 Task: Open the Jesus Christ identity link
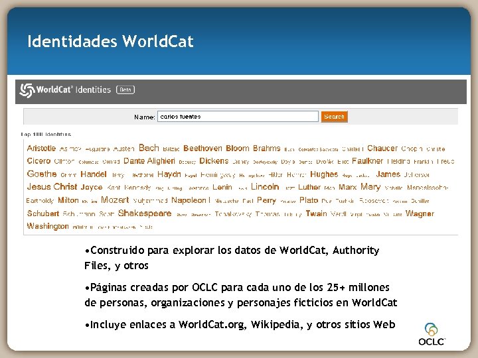(52, 186)
